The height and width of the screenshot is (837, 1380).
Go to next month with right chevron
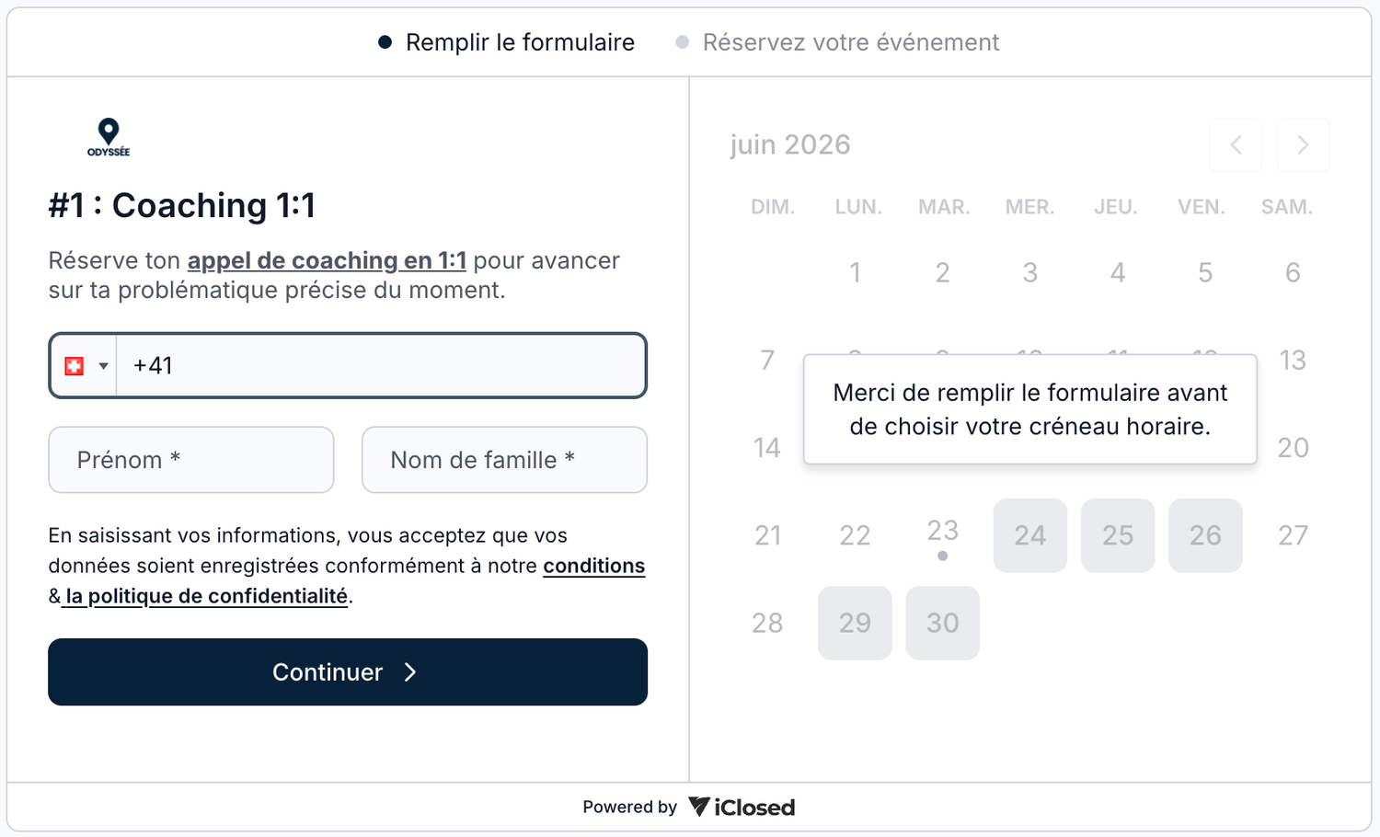coord(1303,144)
